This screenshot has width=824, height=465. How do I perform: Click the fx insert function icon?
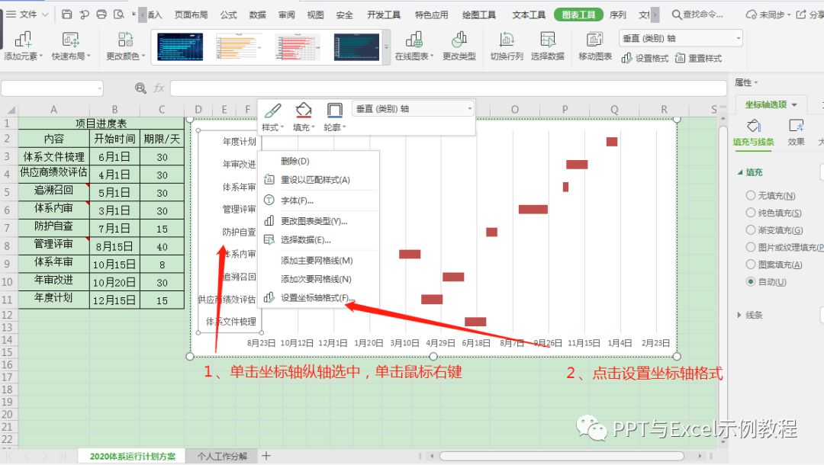[x=158, y=87]
